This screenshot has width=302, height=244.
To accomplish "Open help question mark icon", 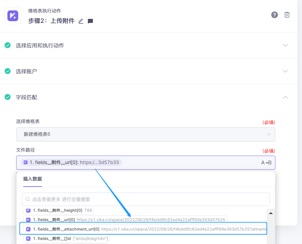I will 274,15.
